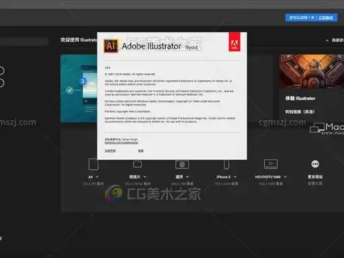Open the legal notices link (法律声明)

(x=110, y=150)
